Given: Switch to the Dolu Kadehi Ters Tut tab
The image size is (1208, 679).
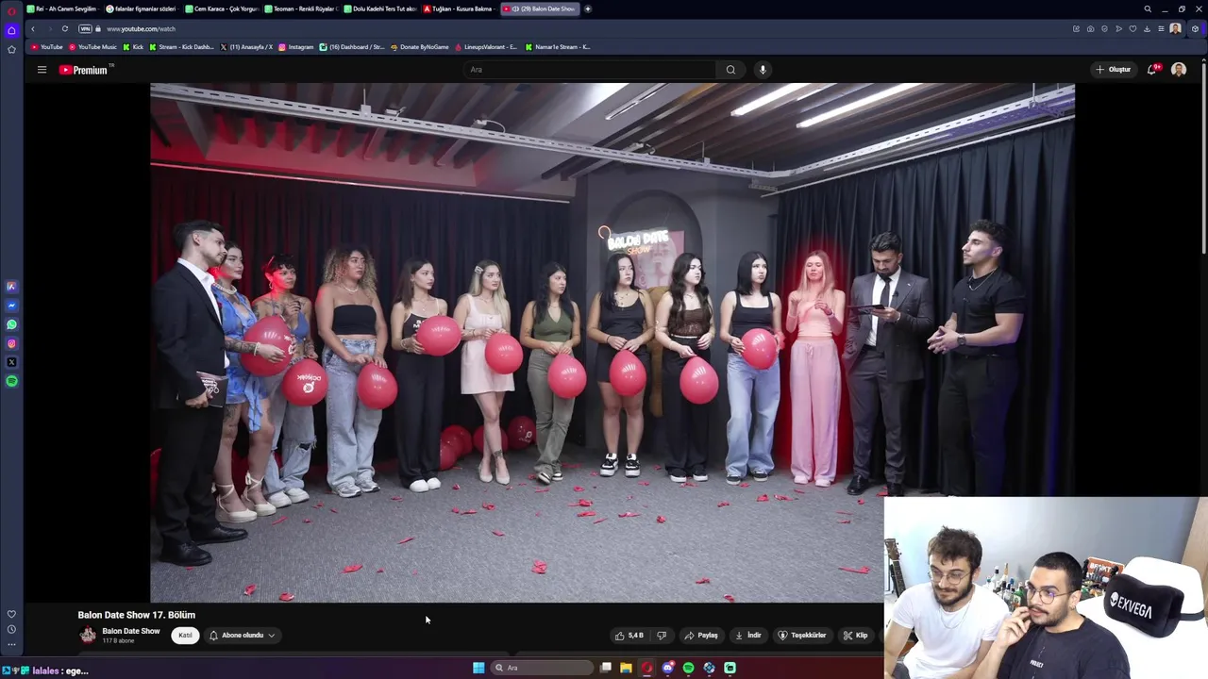Looking at the screenshot, I should tap(381, 8).
